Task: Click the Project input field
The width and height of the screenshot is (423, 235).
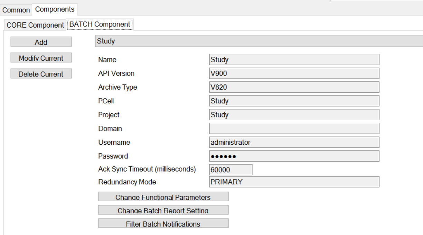Action: click(x=294, y=115)
